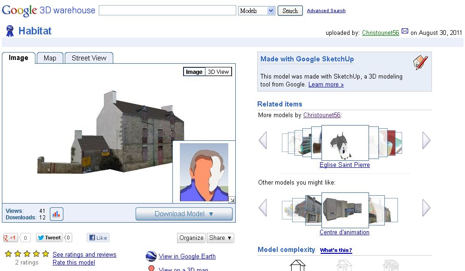
Task: Open uploader Christounet56 profile link in header
Action: click(381, 33)
